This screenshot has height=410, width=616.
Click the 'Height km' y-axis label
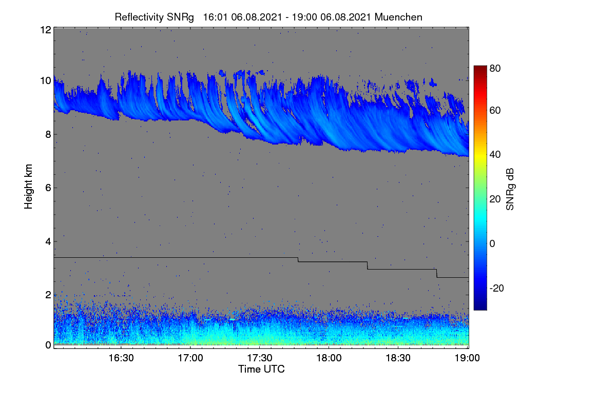(x=29, y=188)
